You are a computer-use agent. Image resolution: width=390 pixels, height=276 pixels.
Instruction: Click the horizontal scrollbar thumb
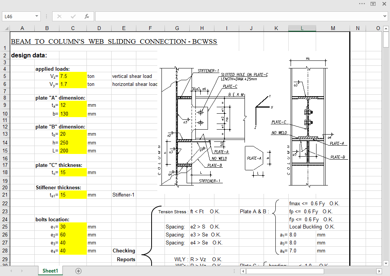point(285,271)
